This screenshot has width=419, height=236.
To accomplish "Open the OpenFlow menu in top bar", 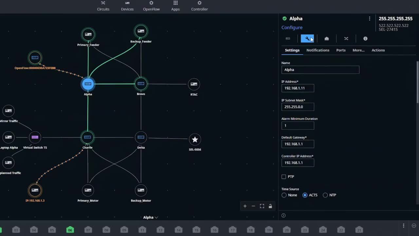I will coord(151,6).
